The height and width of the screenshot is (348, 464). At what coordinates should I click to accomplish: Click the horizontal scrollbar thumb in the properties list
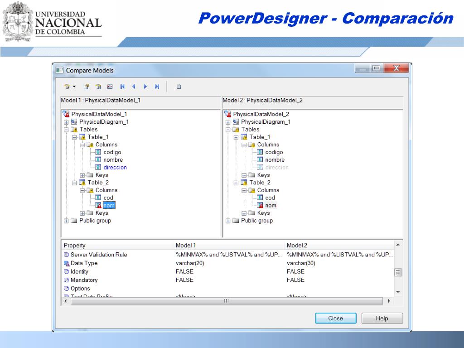click(x=227, y=301)
